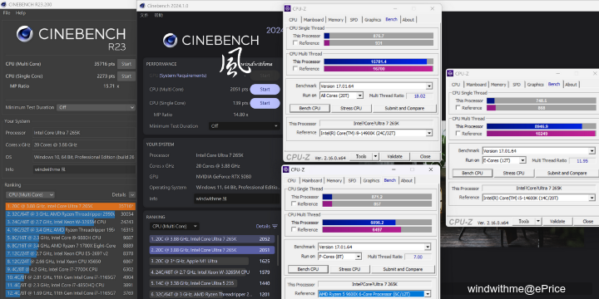Open Details filter in Cinebench 2024 ranking
The width and height of the screenshot is (599, 299).
267,226
